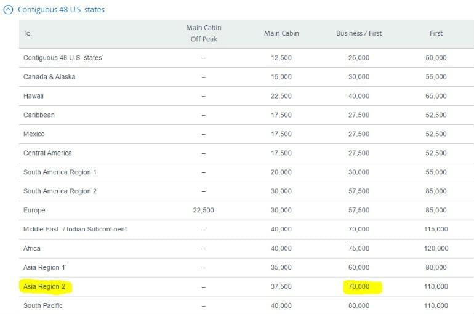The width and height of the screenshot is (474, 314).
Task: Click the 25,000 Business / First value
Action: coord(359,58)
